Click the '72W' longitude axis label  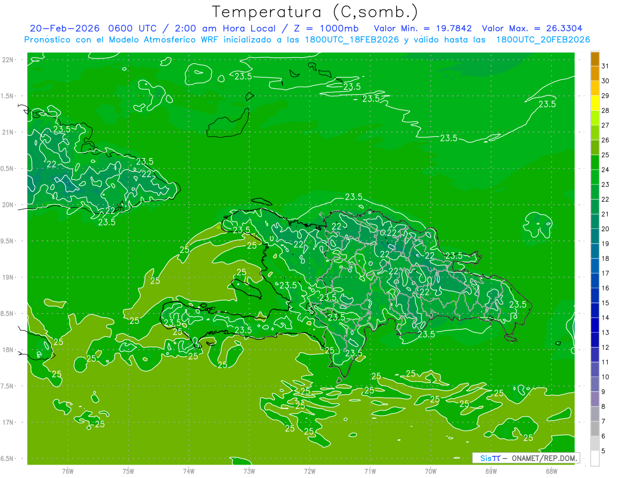tap(309, 471)
